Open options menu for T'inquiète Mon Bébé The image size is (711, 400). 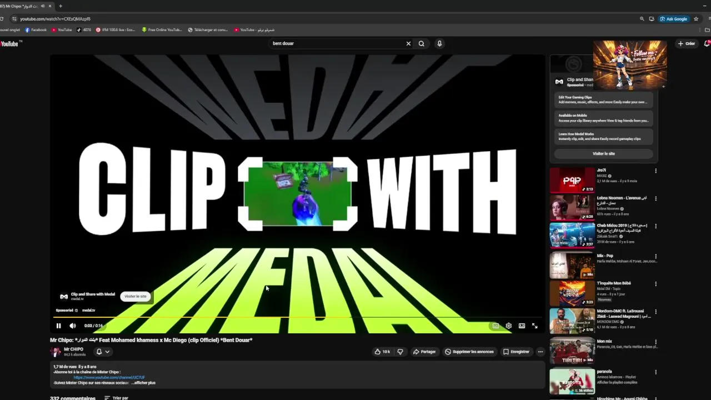(655, 284)
